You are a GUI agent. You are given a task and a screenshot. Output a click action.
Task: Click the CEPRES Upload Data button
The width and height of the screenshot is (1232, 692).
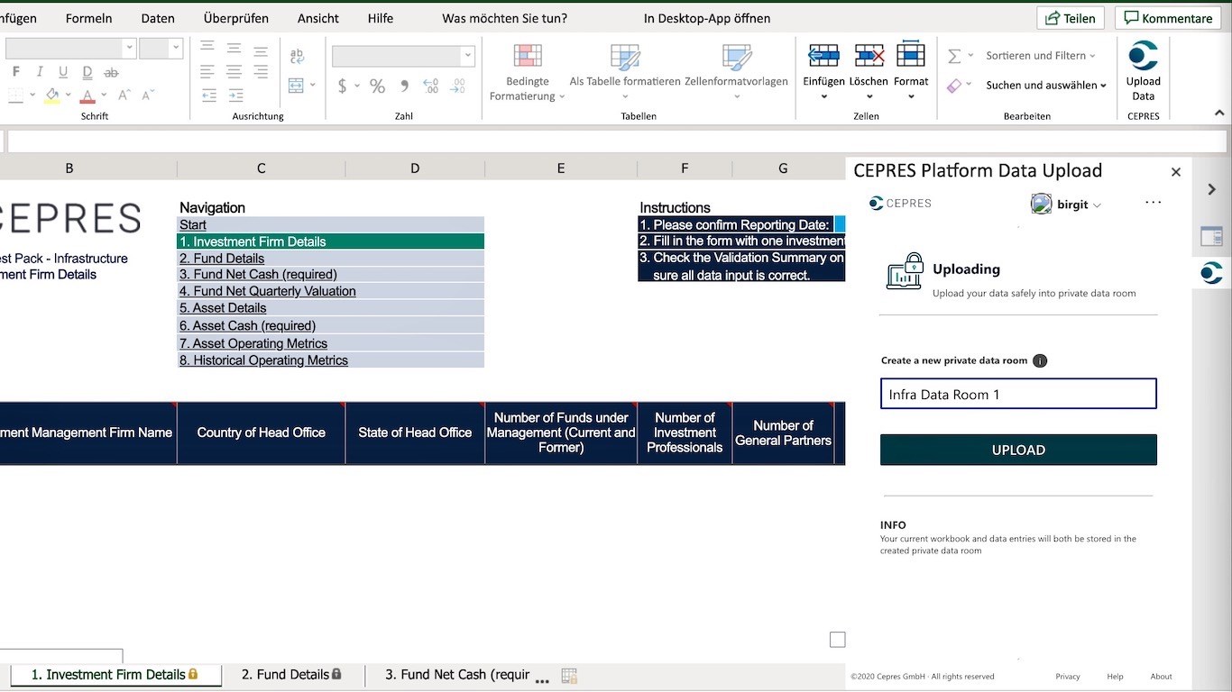click(x=1143, y=70)
